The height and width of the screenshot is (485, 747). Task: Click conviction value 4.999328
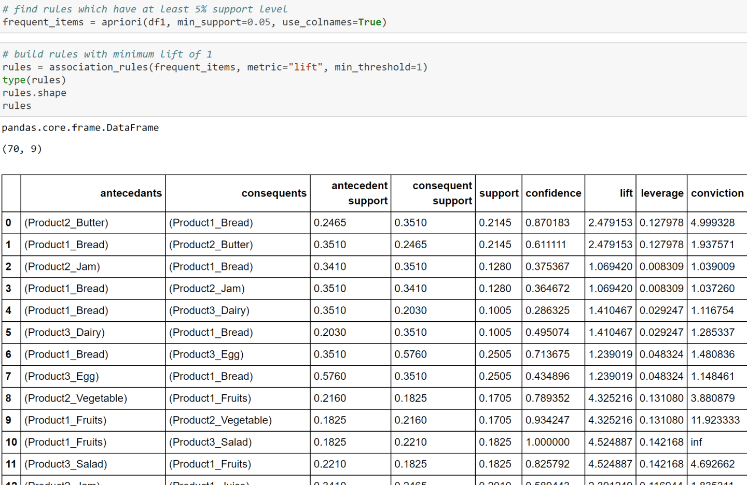point(712,223)
